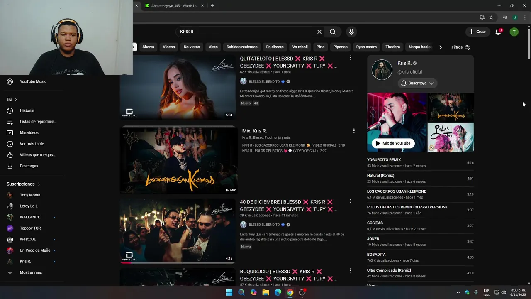Show hidden system tray icons
This screenshot has width=531, height=299.
[458, 292]
